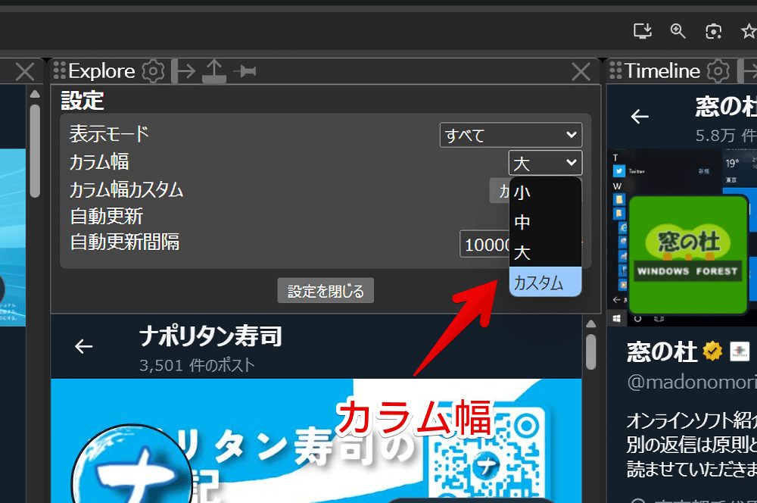Open the Explore column settings gear
The width and height of the screenshot is (757, 503).
pyautogui.click(x=153, y=71)
